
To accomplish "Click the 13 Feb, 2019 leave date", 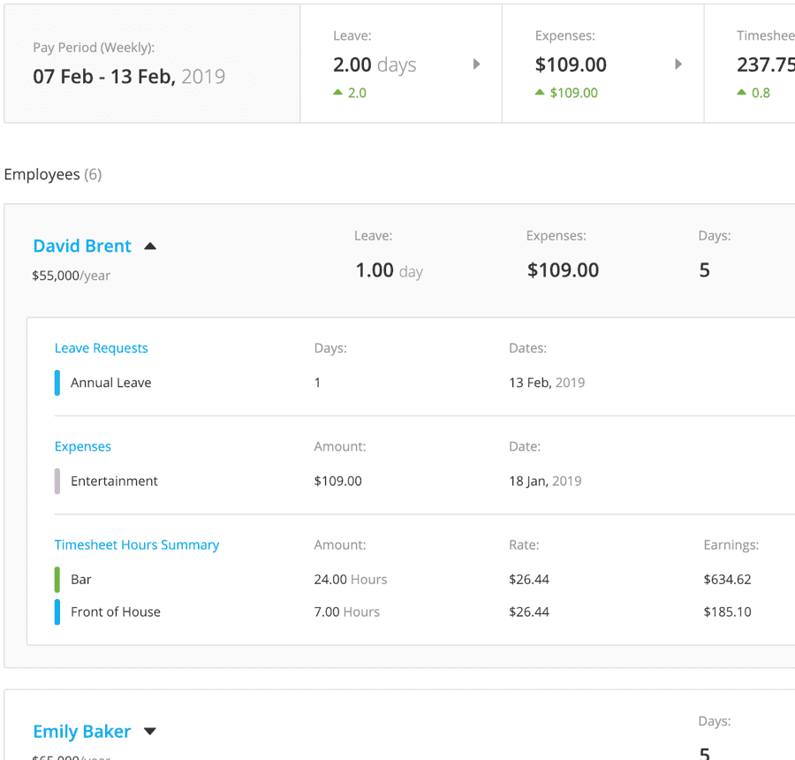I will (x=547, y=383).
